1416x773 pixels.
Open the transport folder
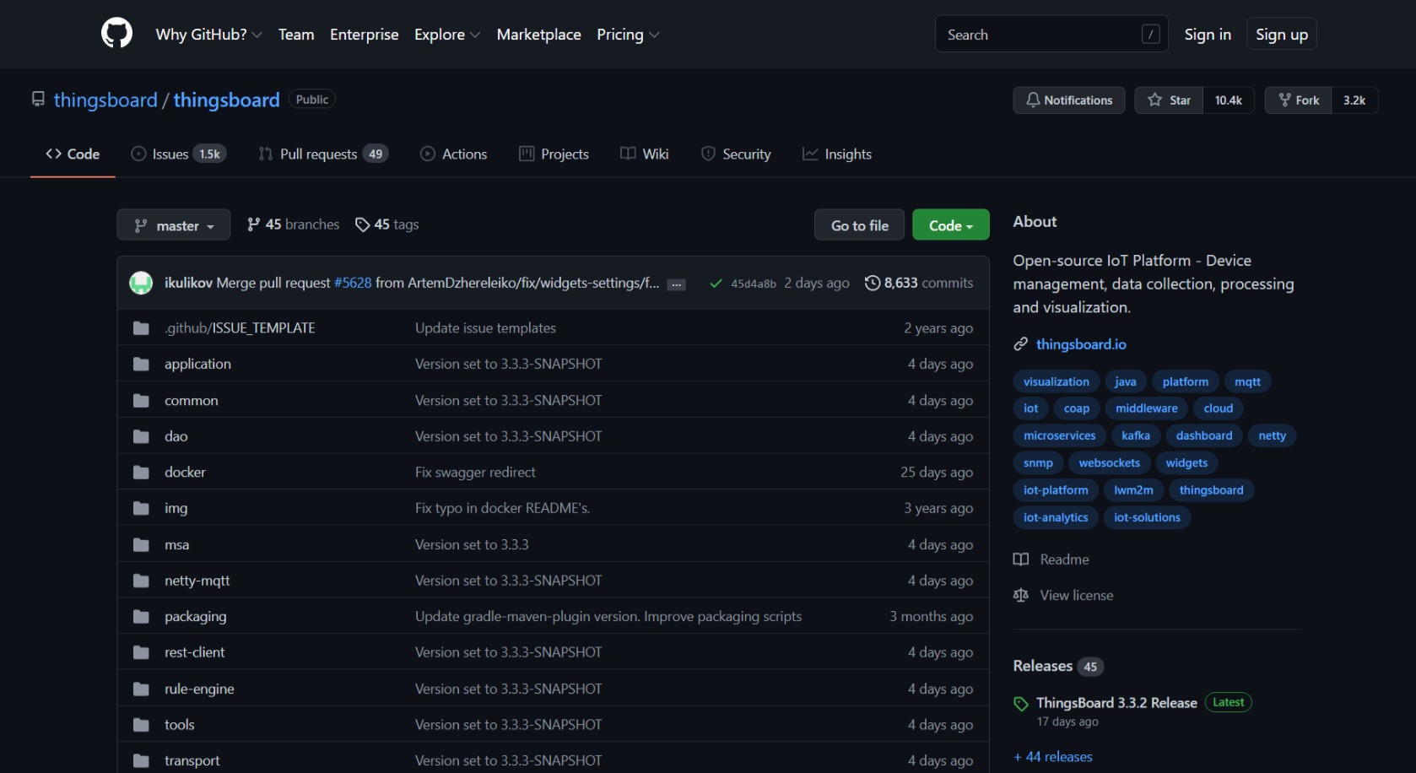point(192,760)
